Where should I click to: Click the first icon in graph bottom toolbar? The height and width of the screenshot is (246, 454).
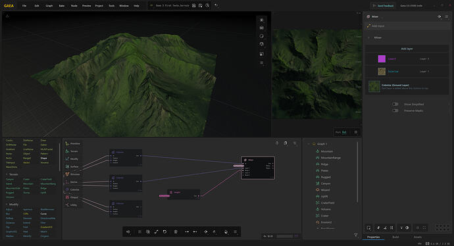click(x=128, y=232)
